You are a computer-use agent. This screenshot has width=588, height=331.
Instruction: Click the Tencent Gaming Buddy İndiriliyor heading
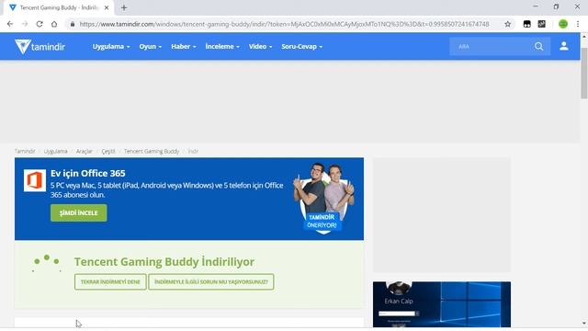coord(164,261)
